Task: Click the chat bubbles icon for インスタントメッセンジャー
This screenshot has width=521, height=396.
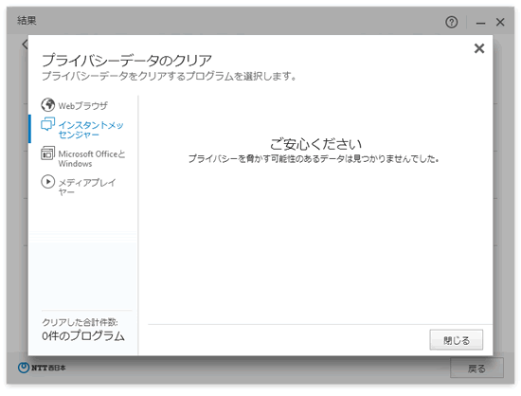Action: (48, 124)
